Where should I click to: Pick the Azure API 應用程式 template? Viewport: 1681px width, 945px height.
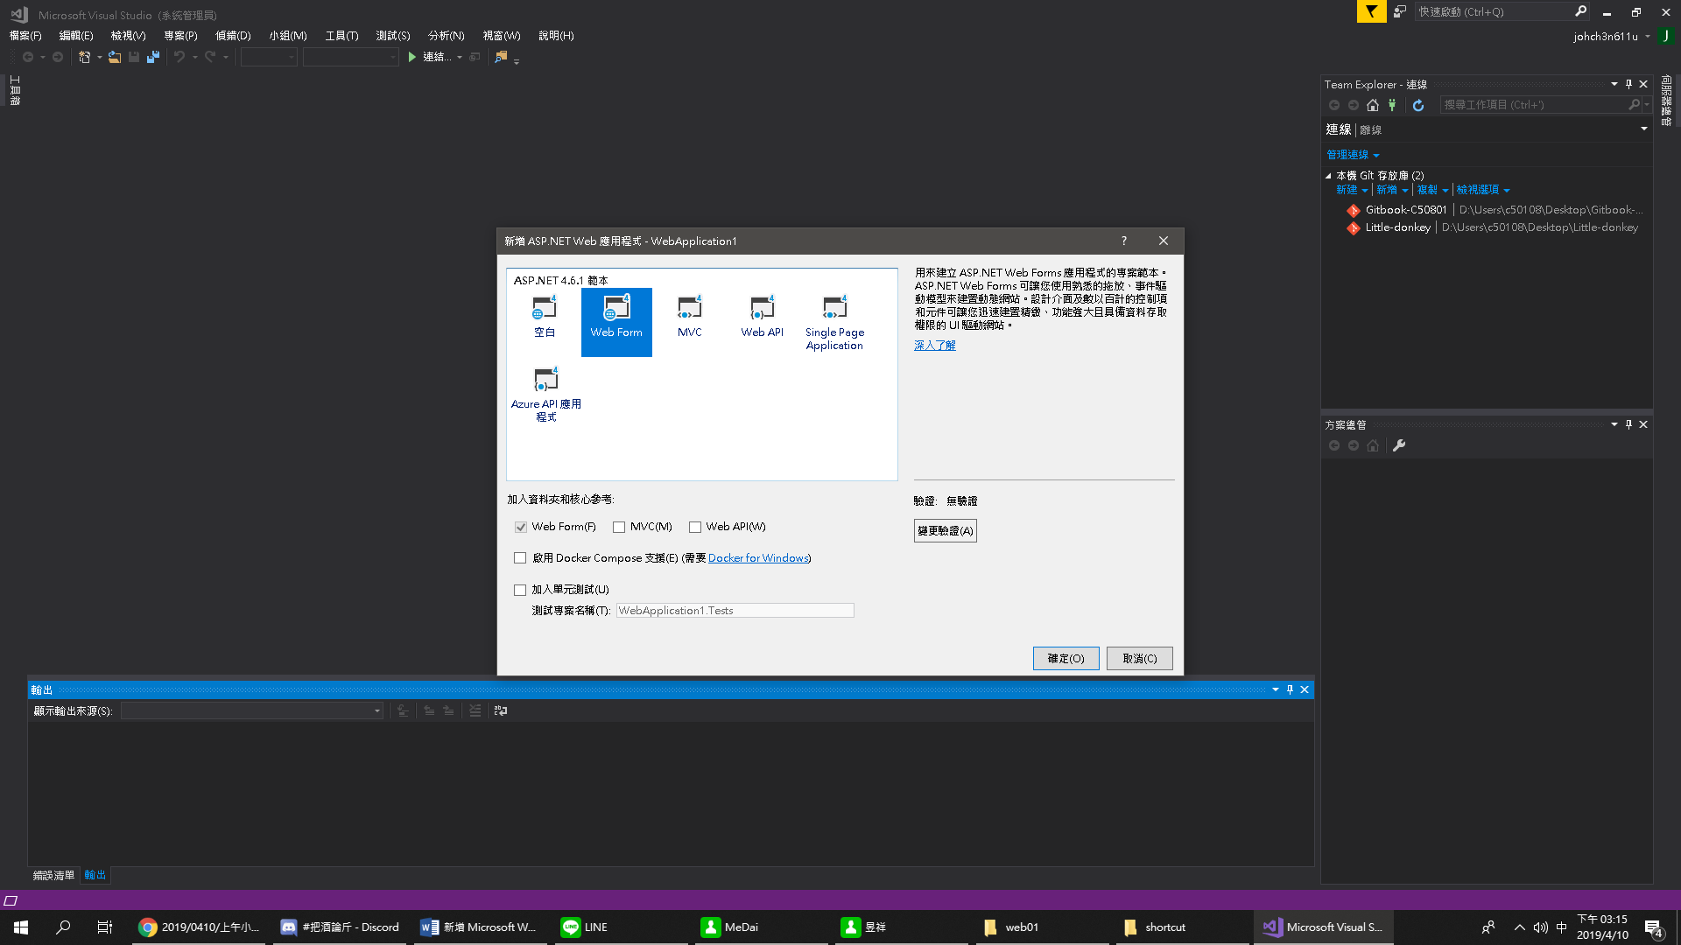click(x=545, y=394)
